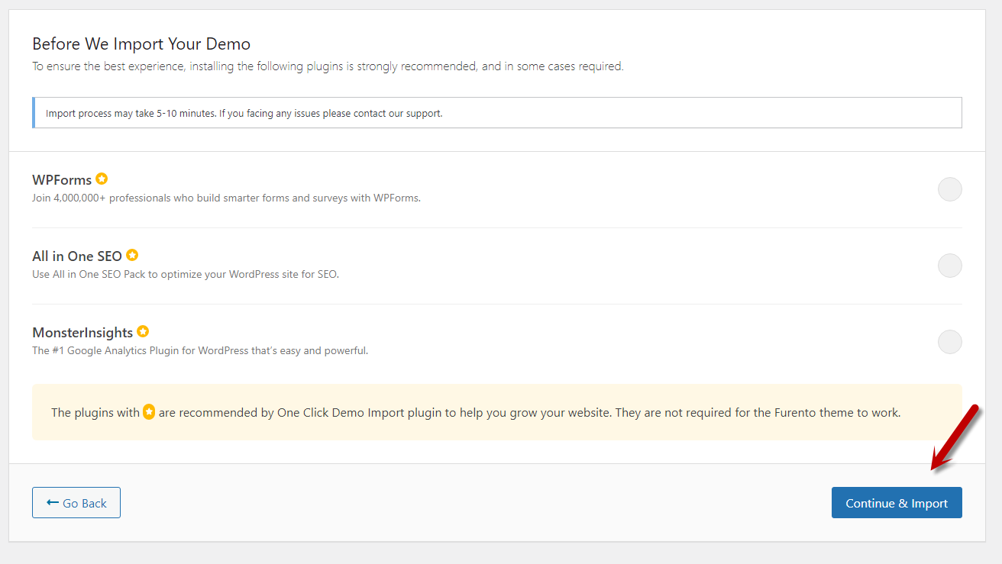Click the star badge next to MonsterInsights
Viewport: 1002px width, 564px height.
coord(143,332)
